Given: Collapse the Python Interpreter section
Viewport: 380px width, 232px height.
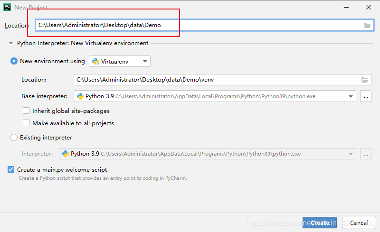Looking at the screenshot, I should (x=11, y=43).
